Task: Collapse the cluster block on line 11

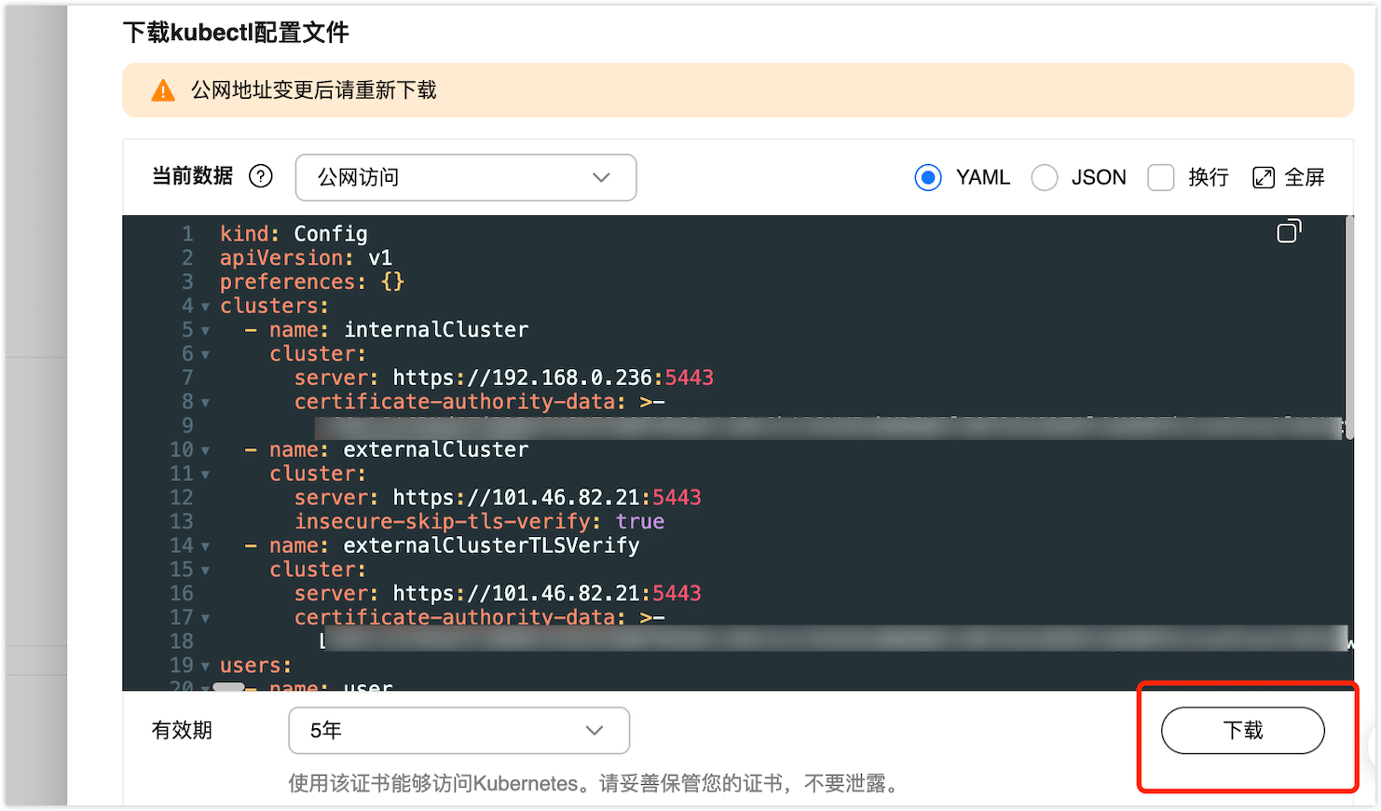Action: click(204, 474)
